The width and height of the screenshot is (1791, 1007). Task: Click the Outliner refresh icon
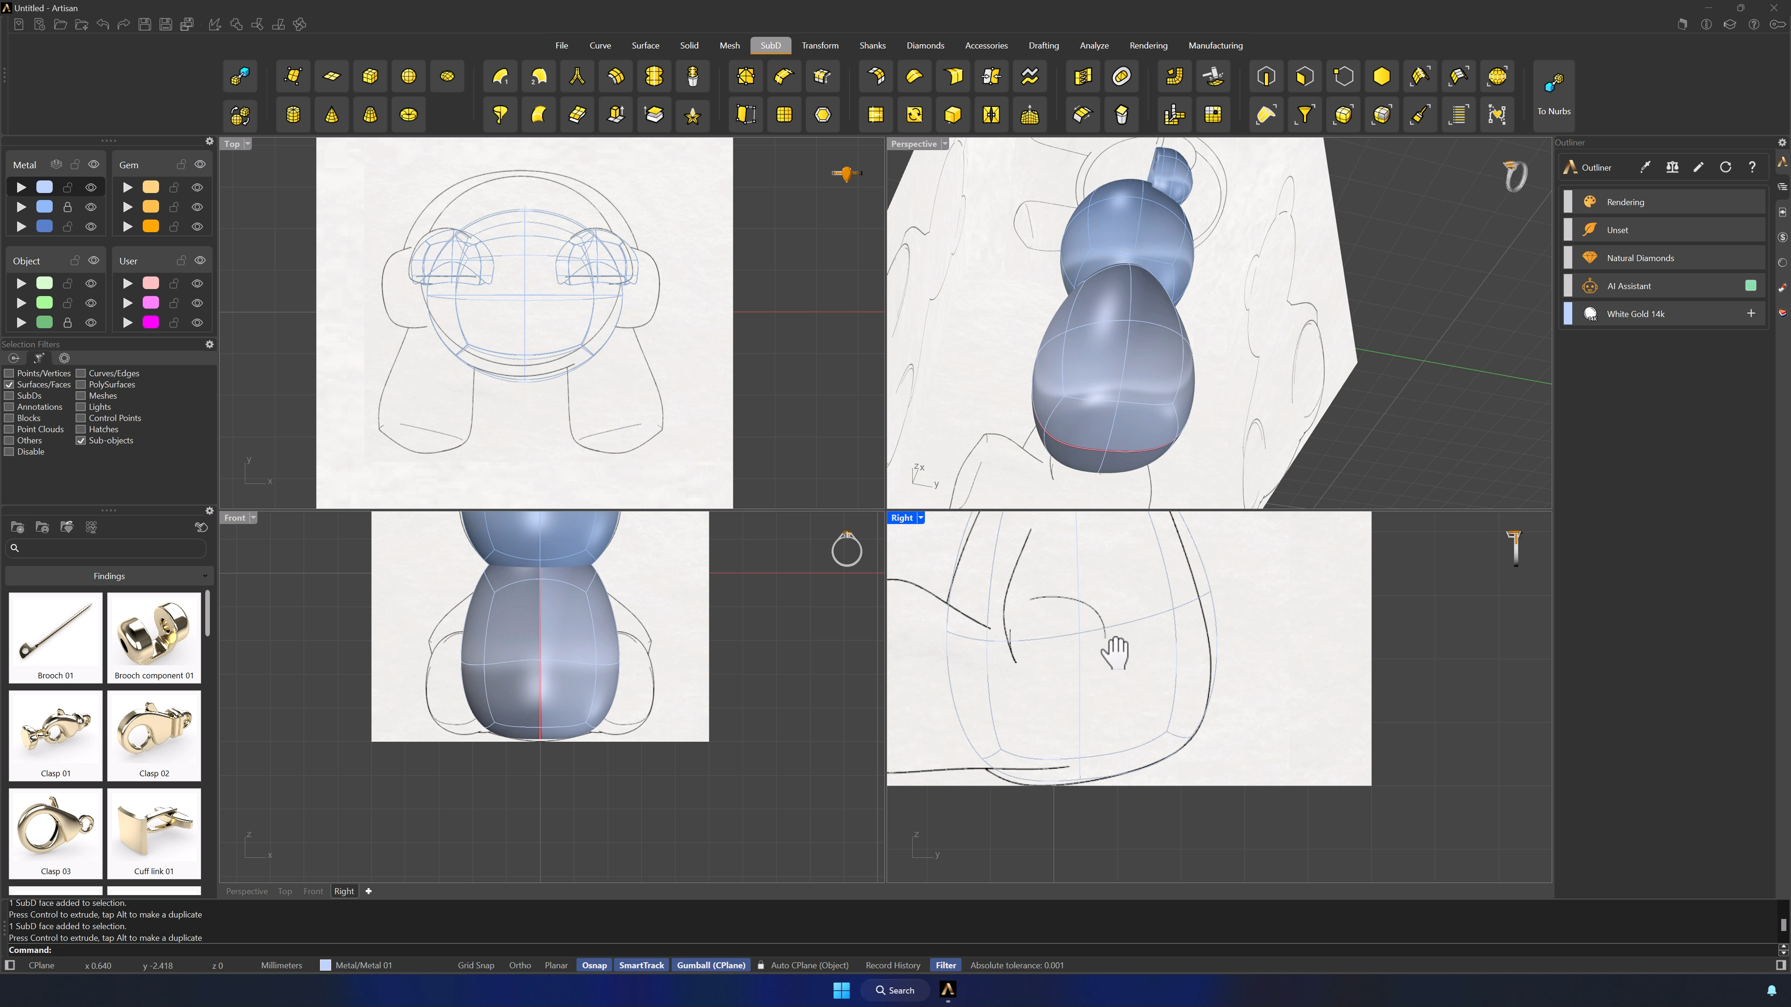(x=1725, y=167)
